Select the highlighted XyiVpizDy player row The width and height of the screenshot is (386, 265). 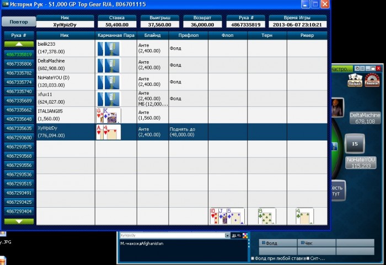click(x=181, y=132)
